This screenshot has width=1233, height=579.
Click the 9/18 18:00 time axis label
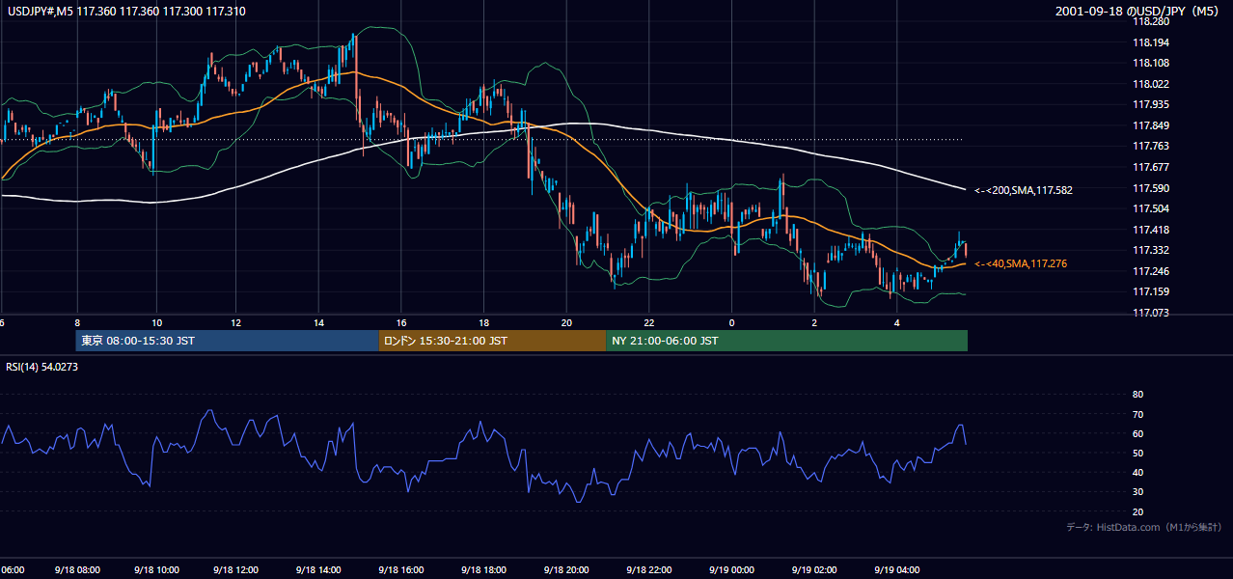(x=483, y=570)
